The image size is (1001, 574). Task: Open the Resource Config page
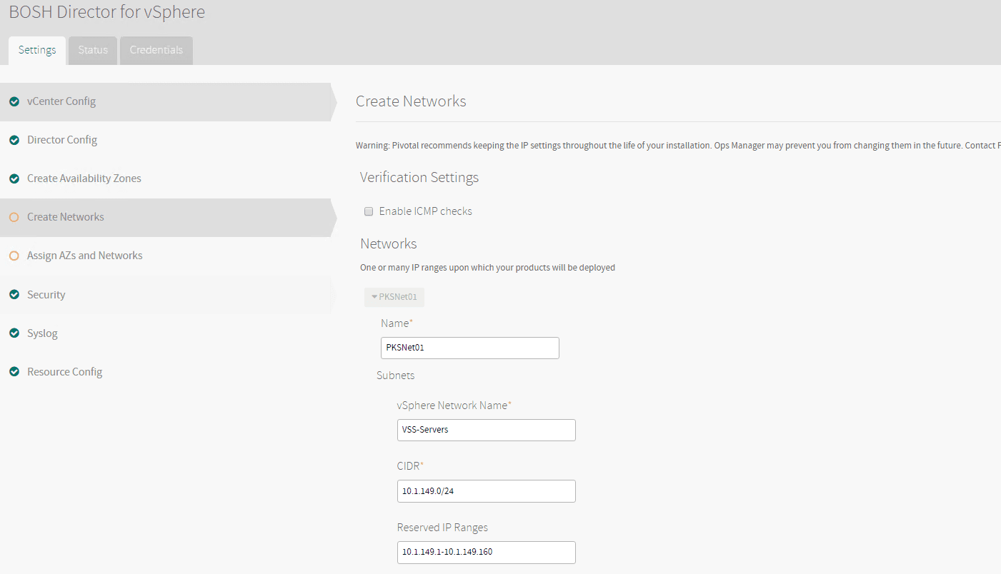coord(64,372)
